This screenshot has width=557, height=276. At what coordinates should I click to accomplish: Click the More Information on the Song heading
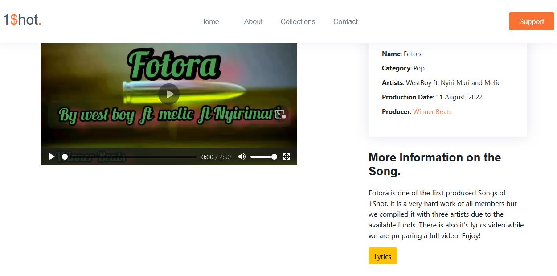[x=434, y=164]
